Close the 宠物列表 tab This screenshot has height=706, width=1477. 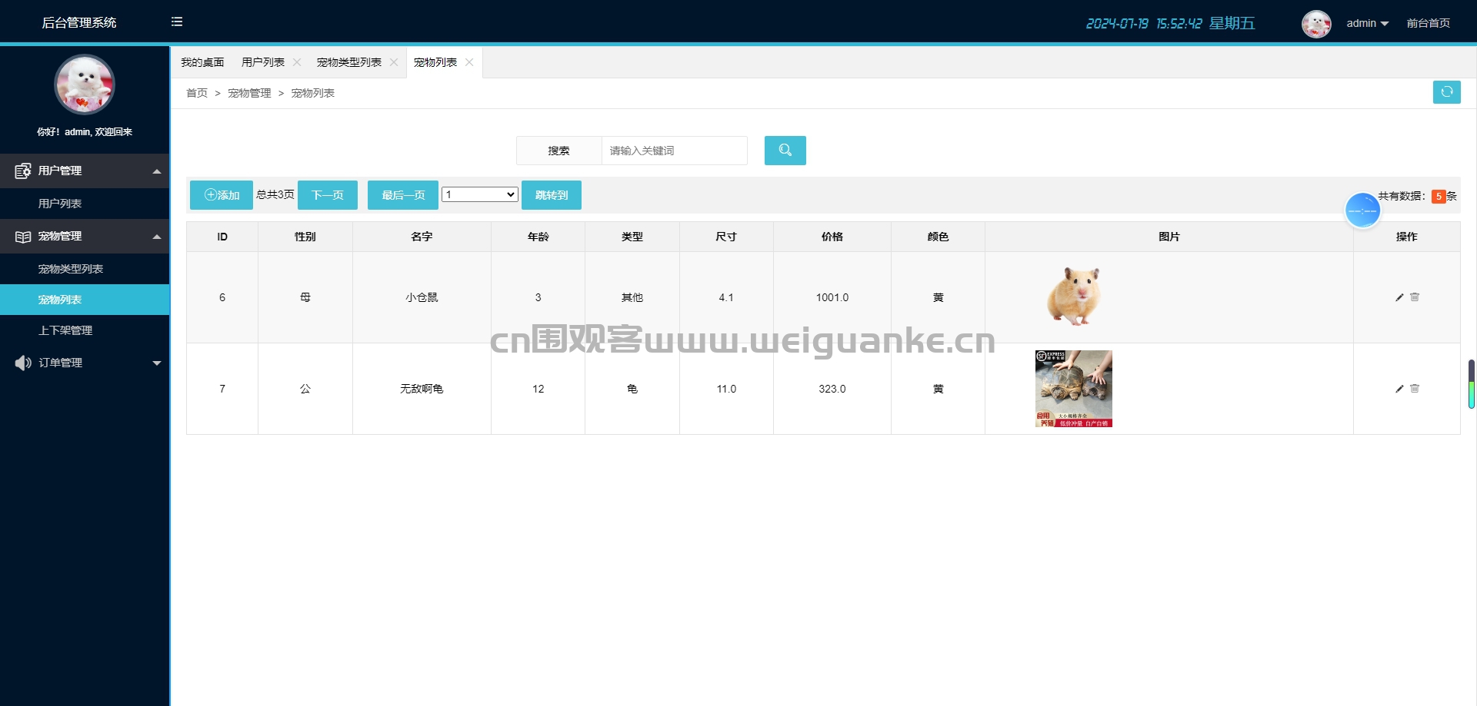(x=469, y=62)
